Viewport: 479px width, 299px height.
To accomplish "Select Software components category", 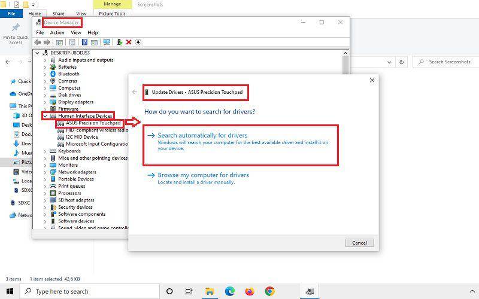I will click(82, 214).
